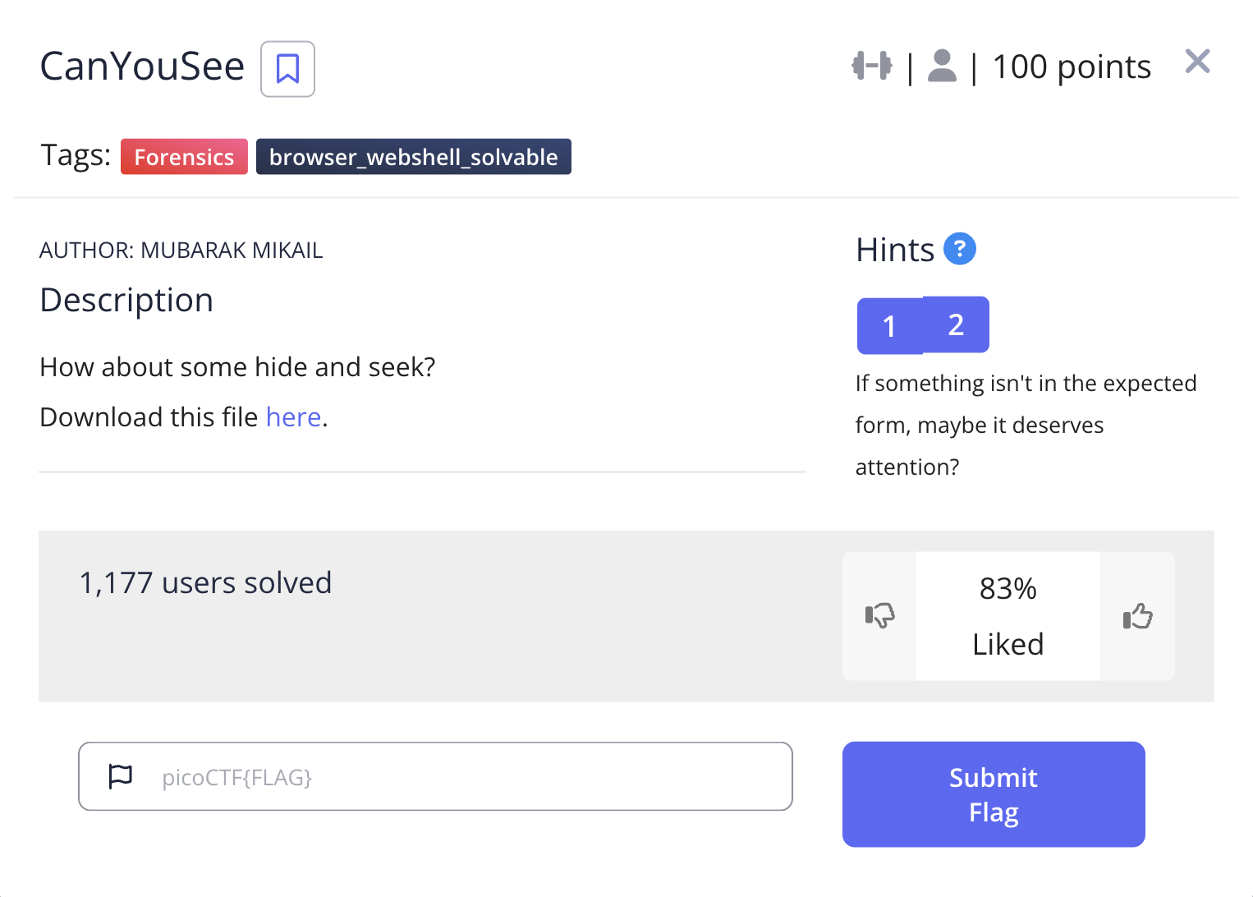
Task: Click the 1,177 users solved text
Action: pyautogui.click(x=205, y=583)
